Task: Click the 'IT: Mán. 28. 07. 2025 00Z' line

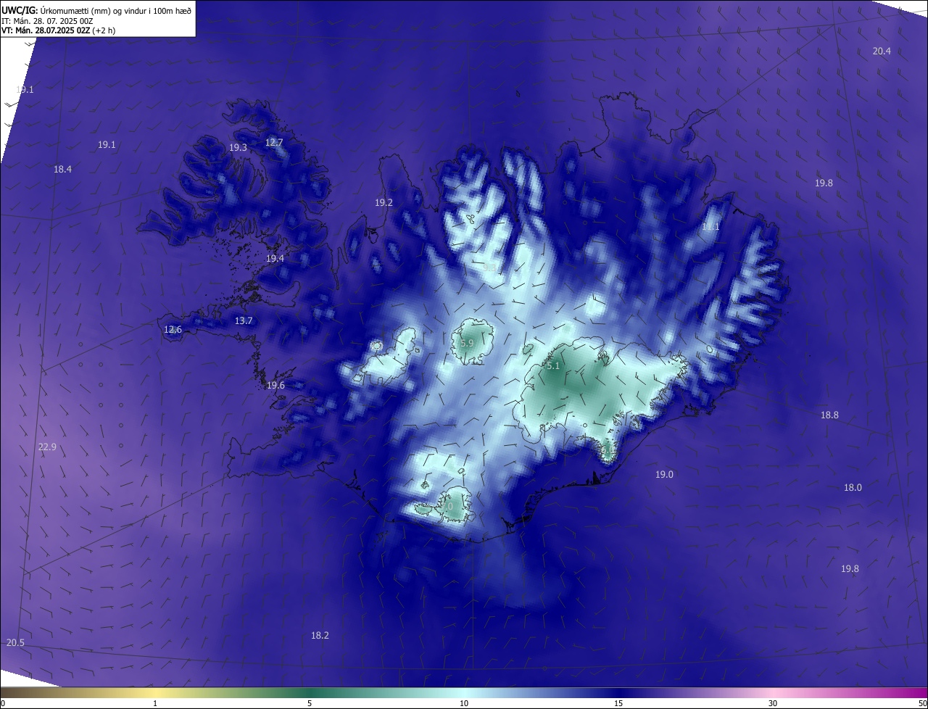Action: click(x=47, y=21)
